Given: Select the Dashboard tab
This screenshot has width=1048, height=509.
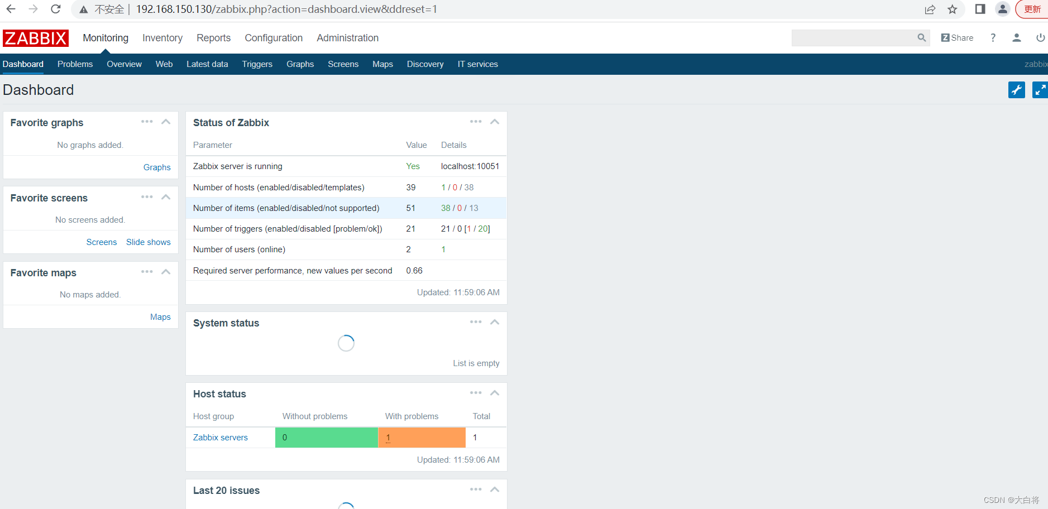Looking at the screenshot, I should tap(23, 64).
